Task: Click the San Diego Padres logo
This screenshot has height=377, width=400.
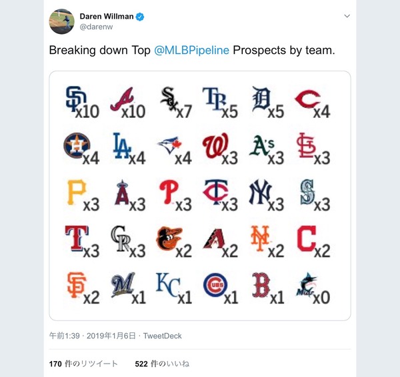Action: [x=73, y=98]
